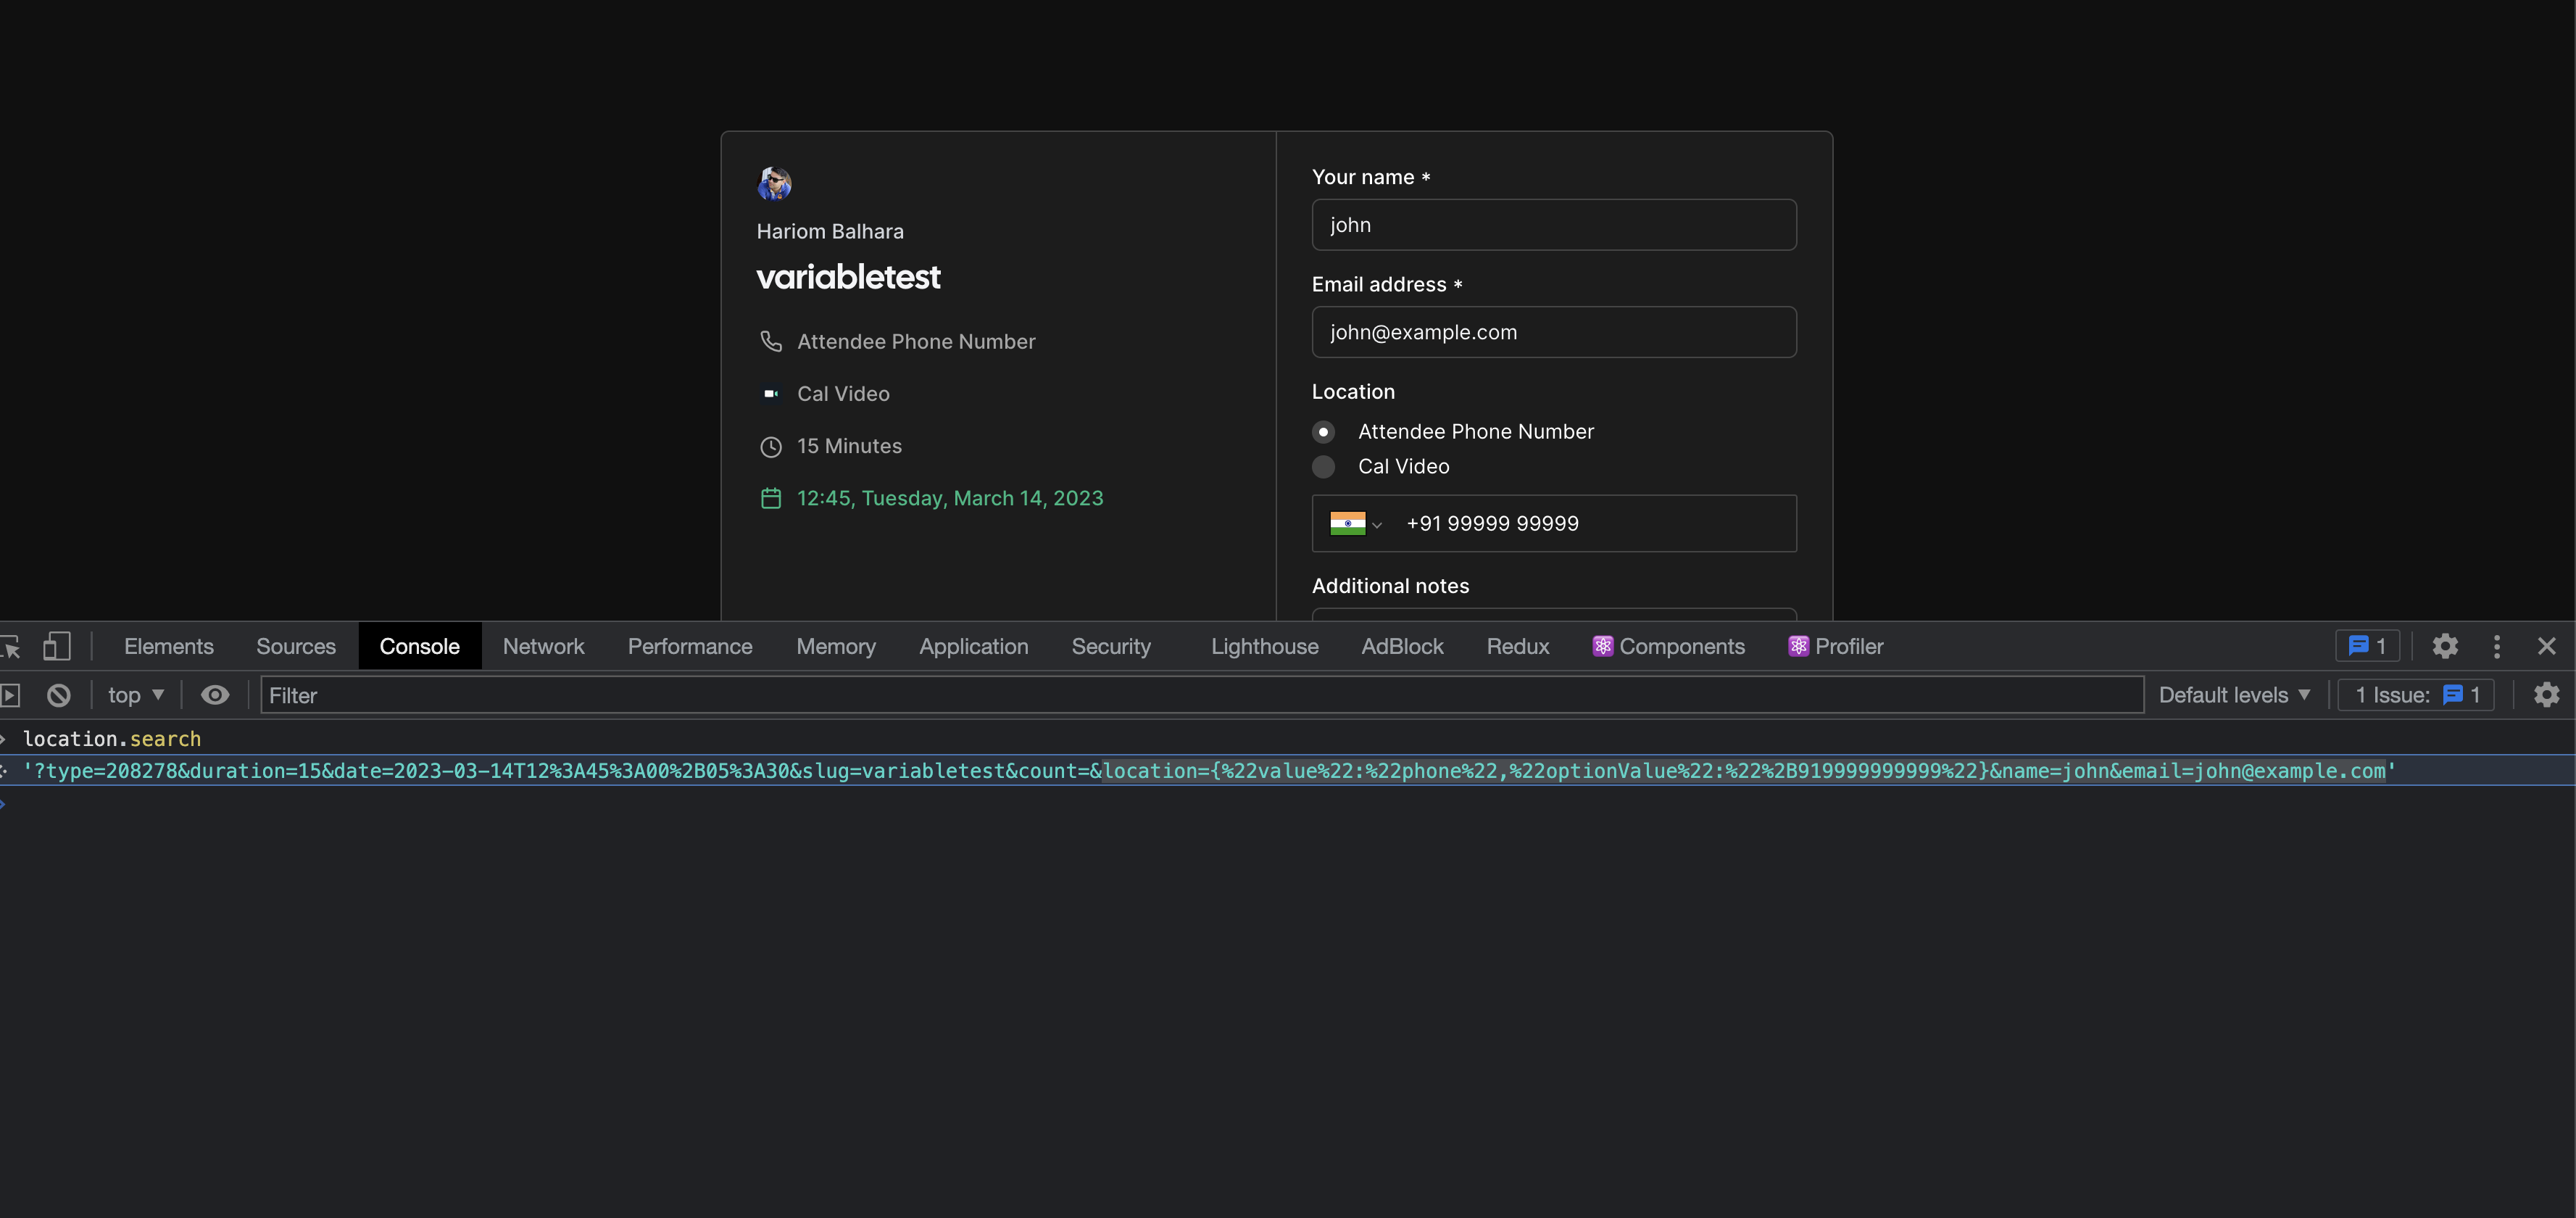Open the Redux panel
This screenshot has height=1218, width=2576.
(1518, 646)
